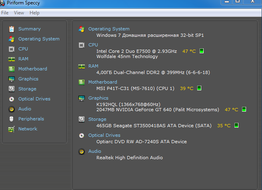The width and height of the screenshot is (262, 190).
Task: Click text 'K192HQL (1366x768@60Hz)'
Action: tap(128, 104)
